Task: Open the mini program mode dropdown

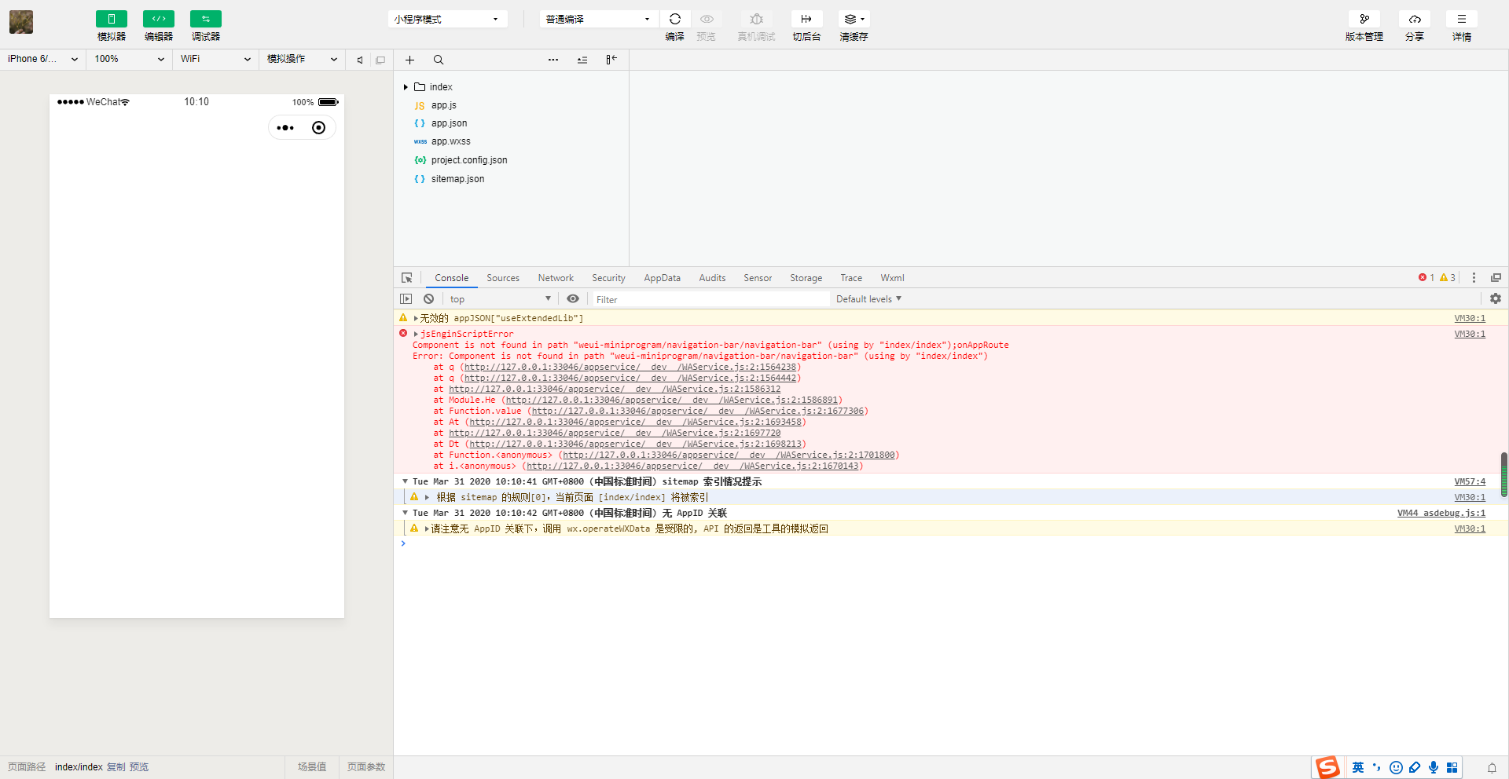Action: coord(447,19)
